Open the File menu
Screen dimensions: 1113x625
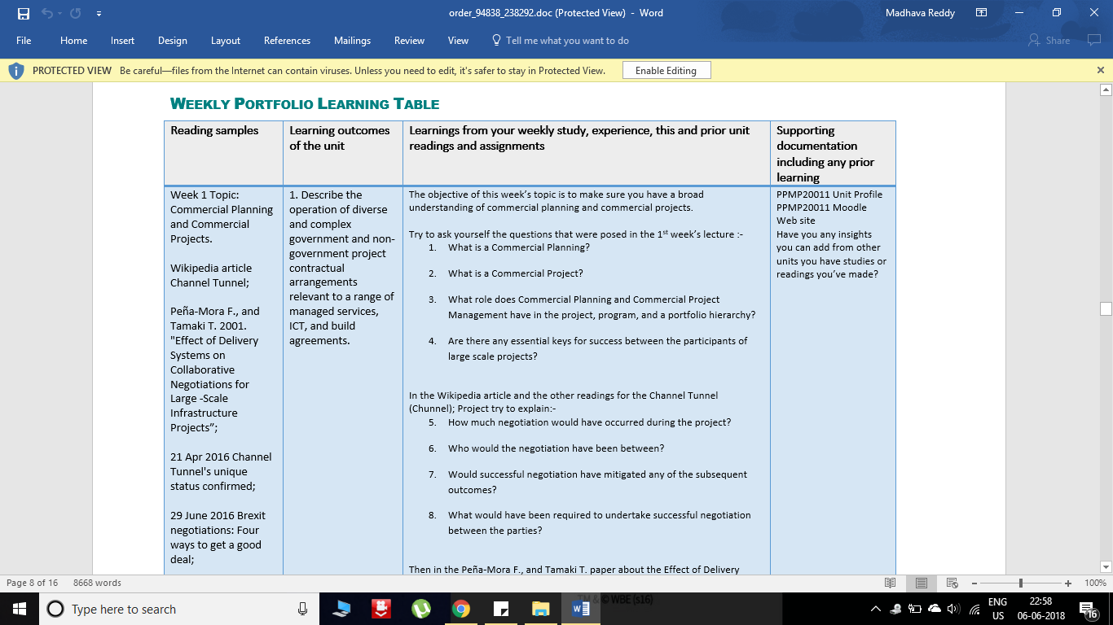24,41
